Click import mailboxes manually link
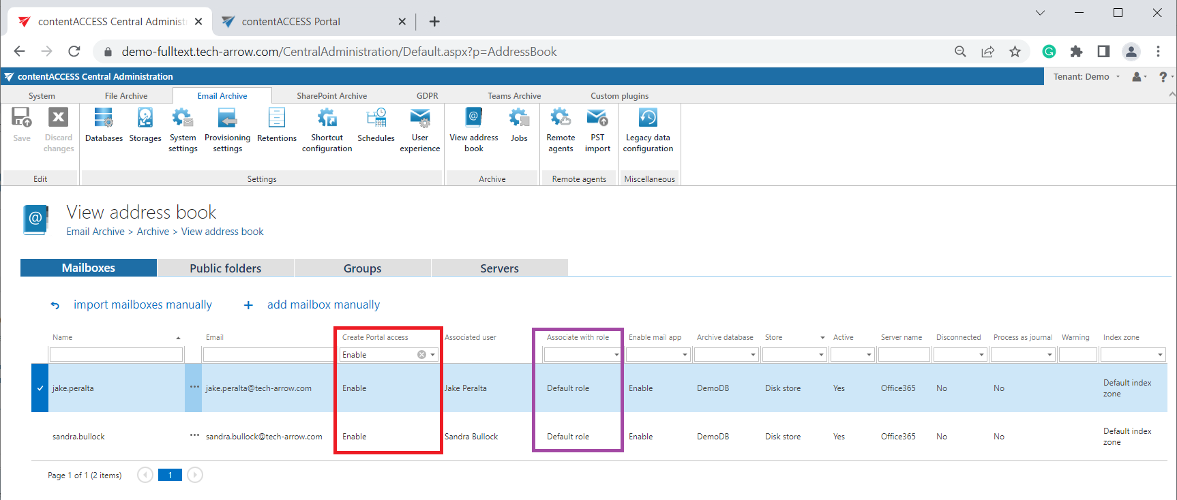The height and width of the screenshot is (500, 1177). coord(143,305)
